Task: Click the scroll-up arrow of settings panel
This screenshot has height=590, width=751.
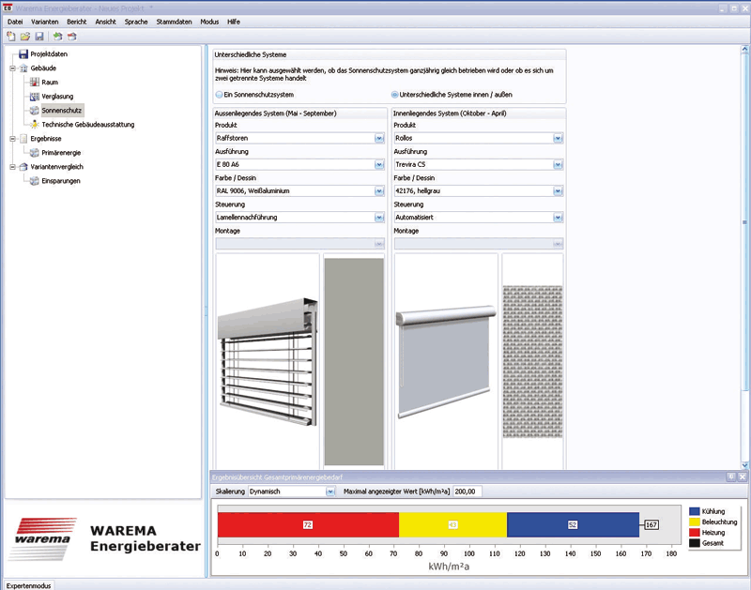Action: [x=744, y=49]
